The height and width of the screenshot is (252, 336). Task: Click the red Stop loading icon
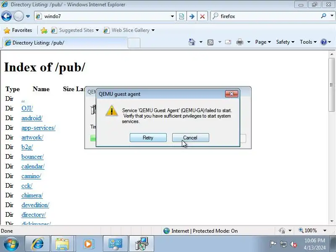click(202, 16)
